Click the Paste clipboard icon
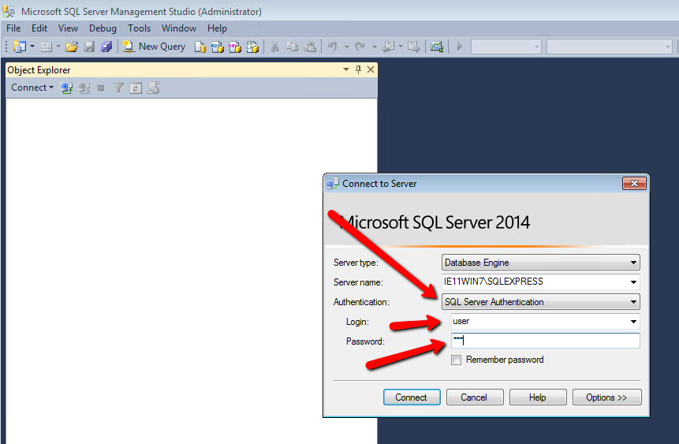Viewport: 679px width, 444px height. coord(310,47)
